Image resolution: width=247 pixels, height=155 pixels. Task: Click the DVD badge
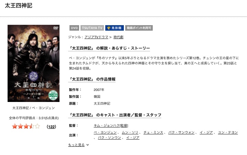pos(74,28)
